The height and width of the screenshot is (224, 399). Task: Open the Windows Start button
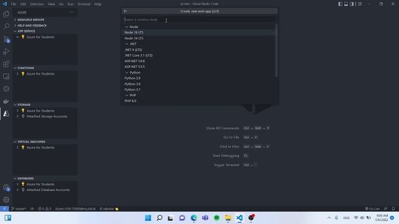tap(148, 218)
